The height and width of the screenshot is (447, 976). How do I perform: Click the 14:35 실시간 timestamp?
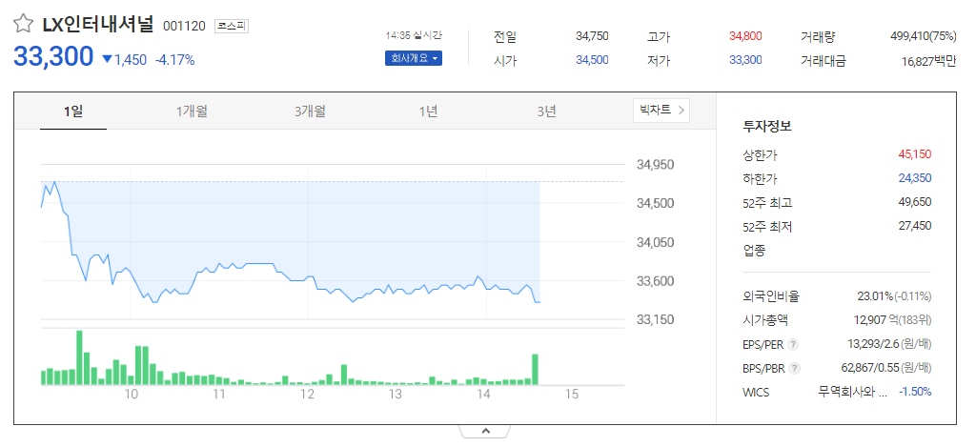(x=414, y=36)
